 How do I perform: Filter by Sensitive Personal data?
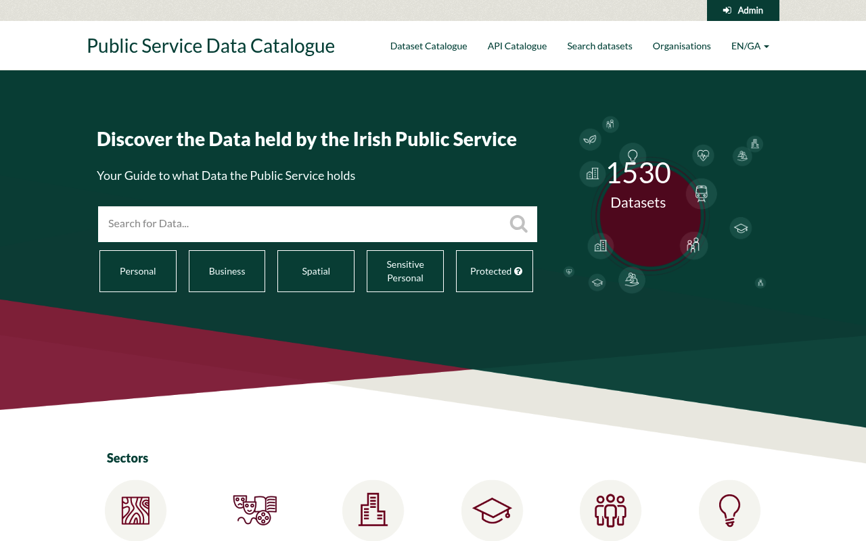405,271
